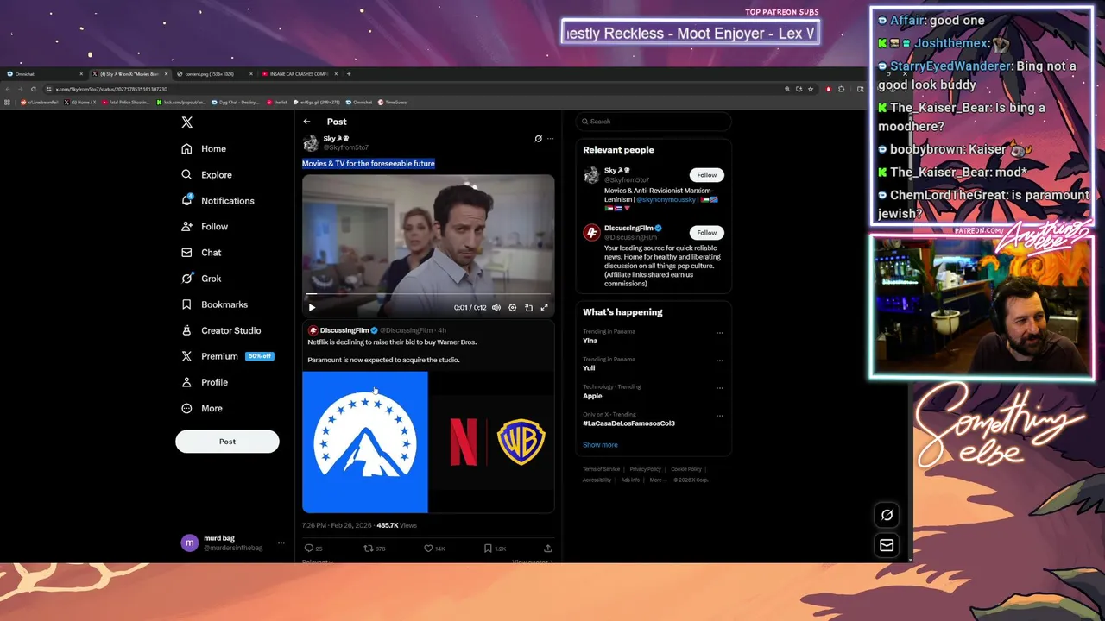Image resolution: width=1105 pixels, height=621 pixels.
Task: Follow Sky in Relevant people
Action: tap(706, 174)
